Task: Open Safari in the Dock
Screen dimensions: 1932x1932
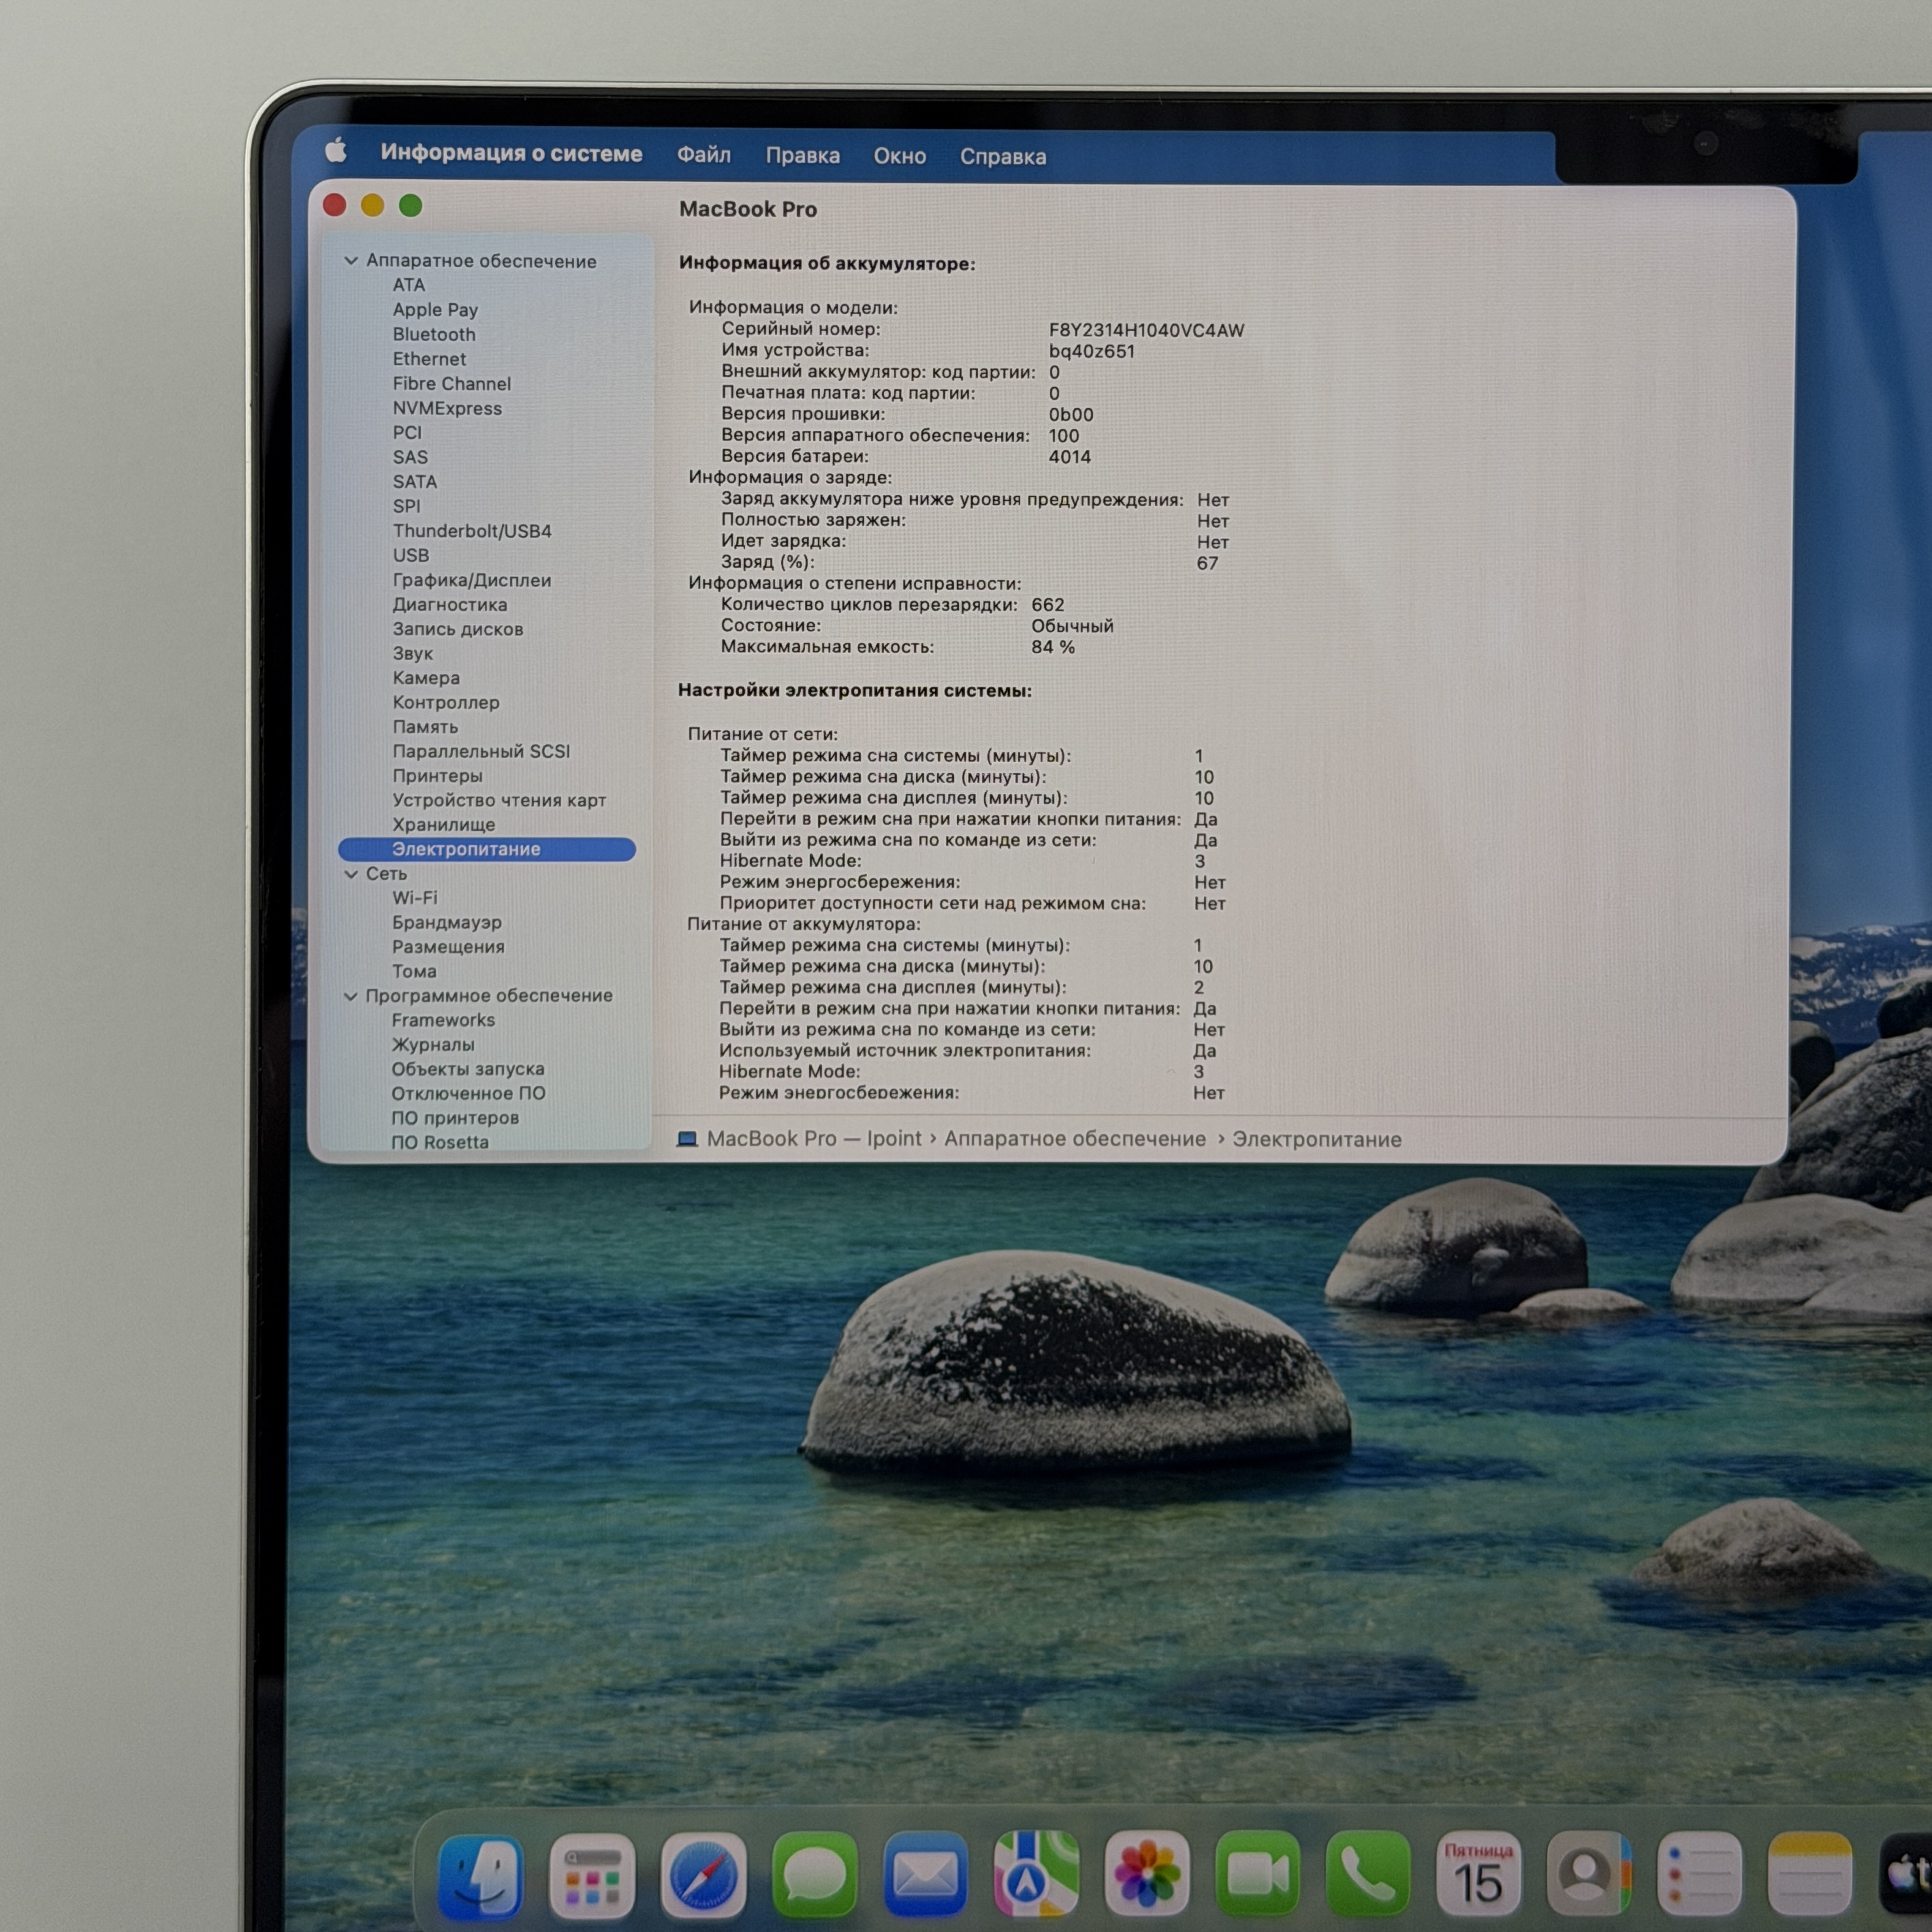Action: point(703,1875)
